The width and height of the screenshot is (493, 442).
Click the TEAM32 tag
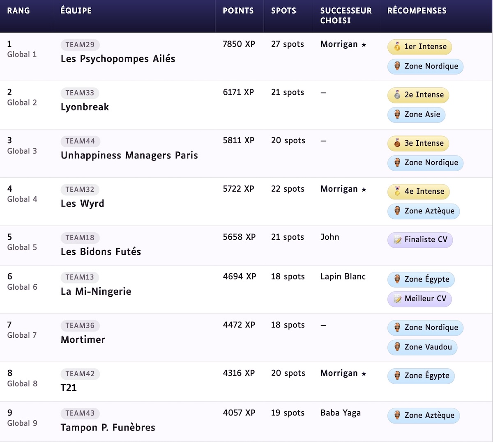pyautogui.click(x=80, y=190)
